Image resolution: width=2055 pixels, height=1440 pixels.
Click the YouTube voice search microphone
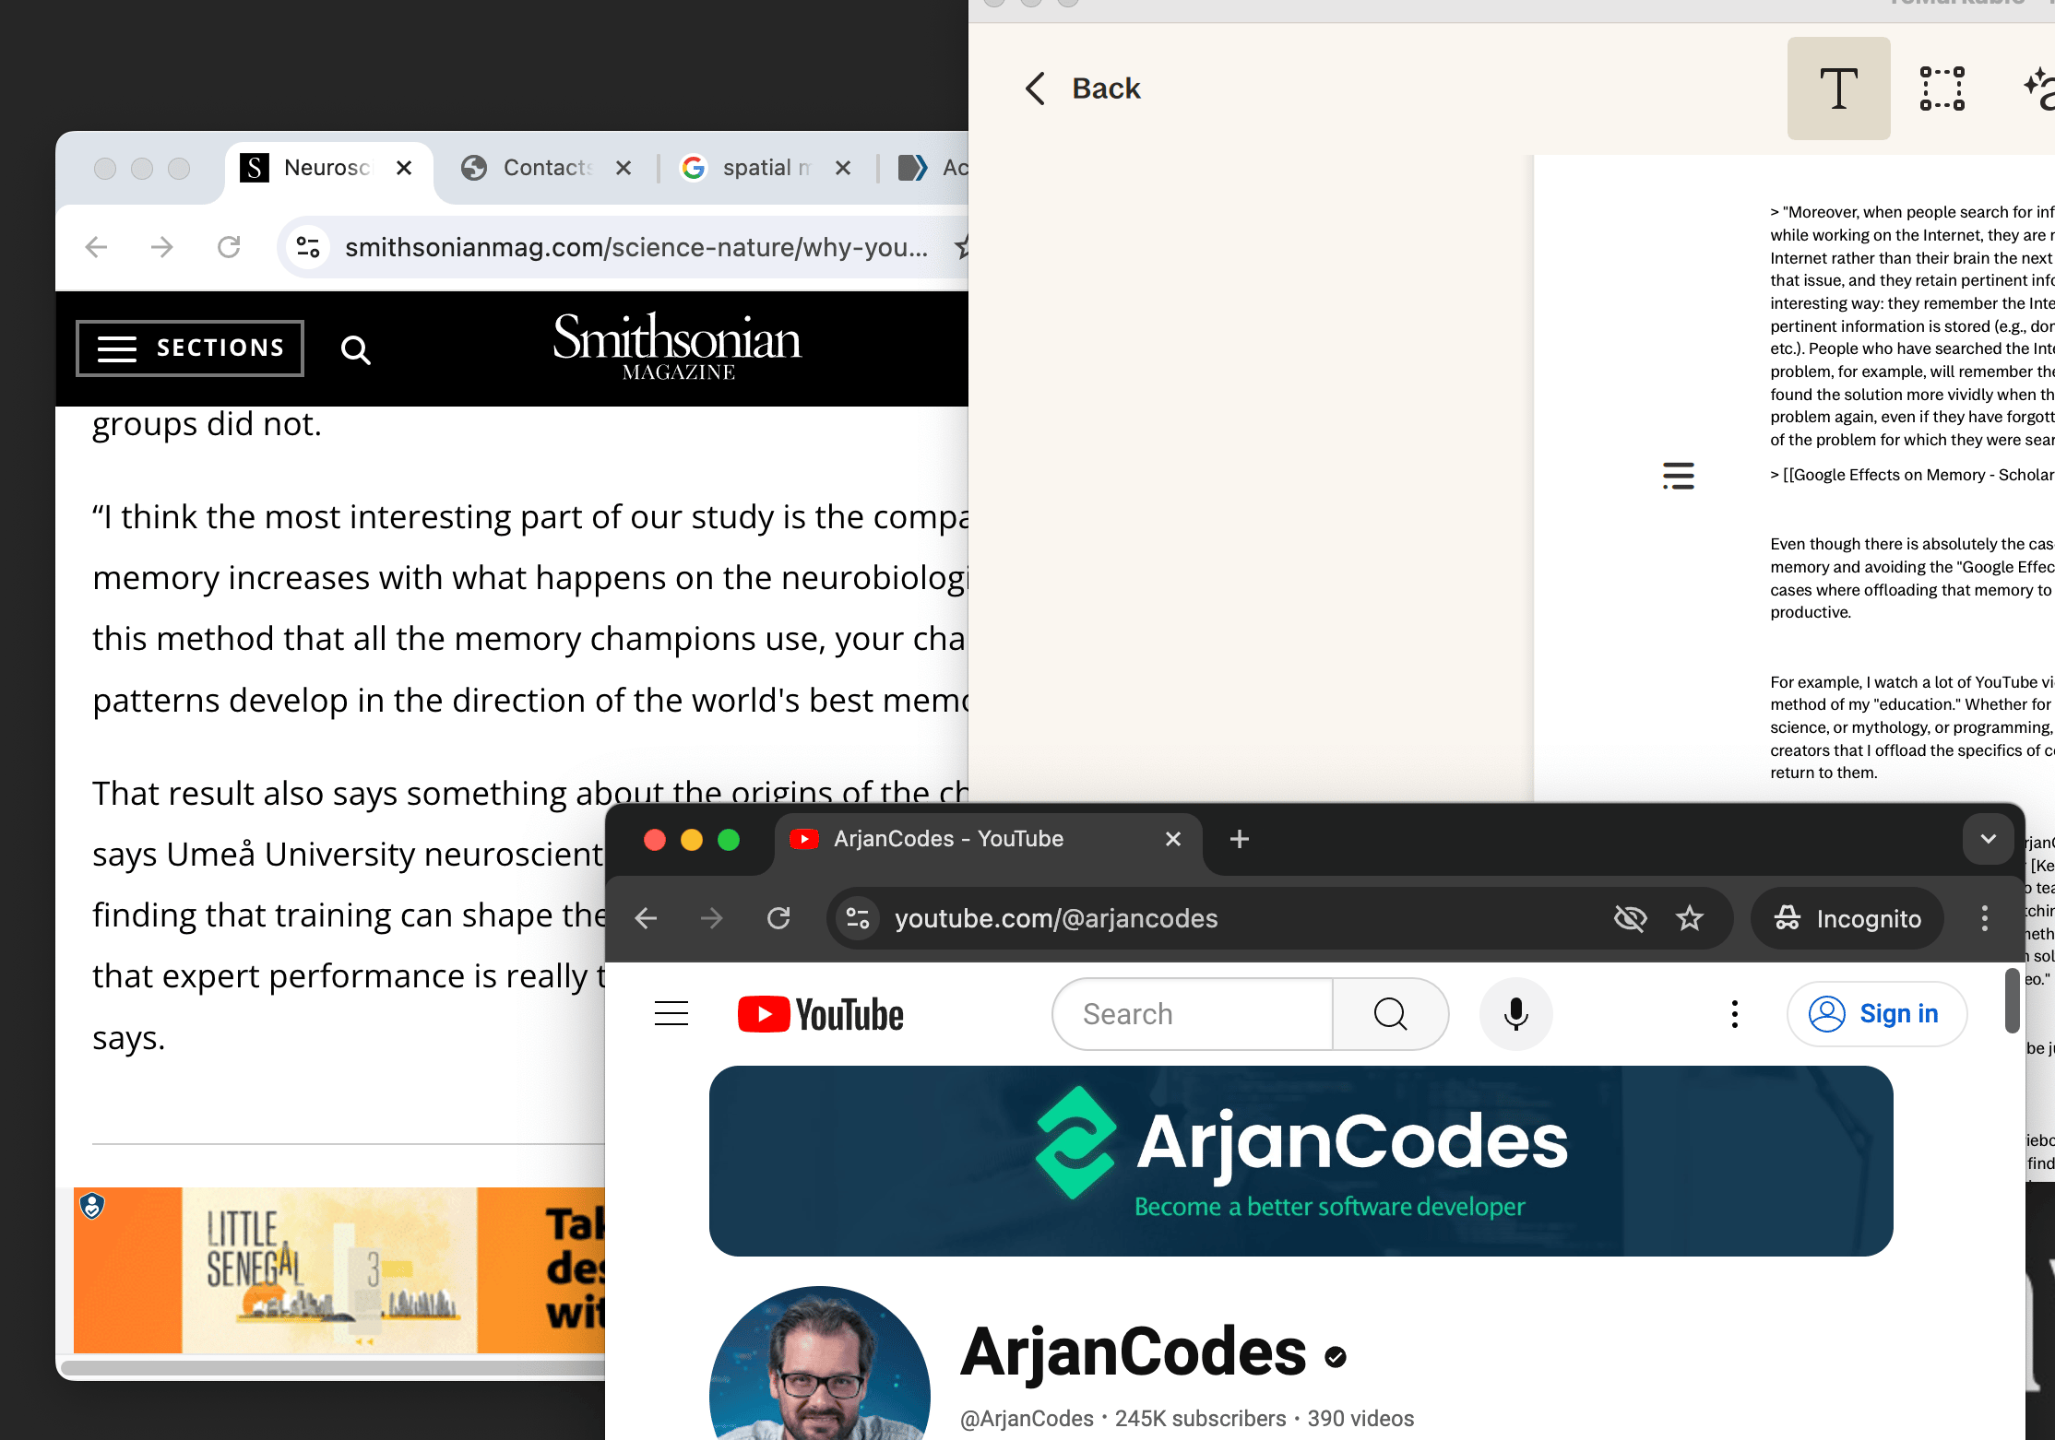coord(1515,1014)
